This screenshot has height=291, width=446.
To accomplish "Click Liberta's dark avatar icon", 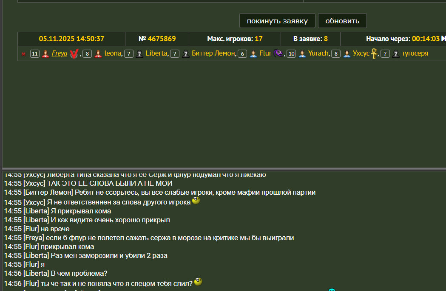I will coord(139,53).
